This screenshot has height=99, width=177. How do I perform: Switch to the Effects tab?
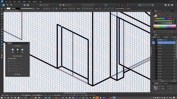point(159,35)
